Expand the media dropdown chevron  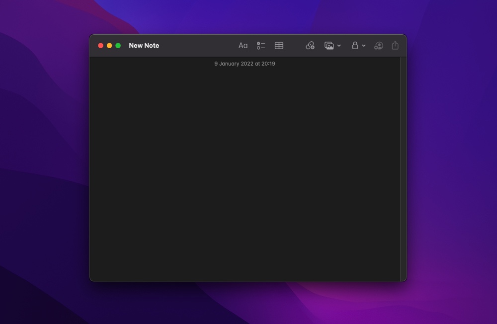click(339, 46)
